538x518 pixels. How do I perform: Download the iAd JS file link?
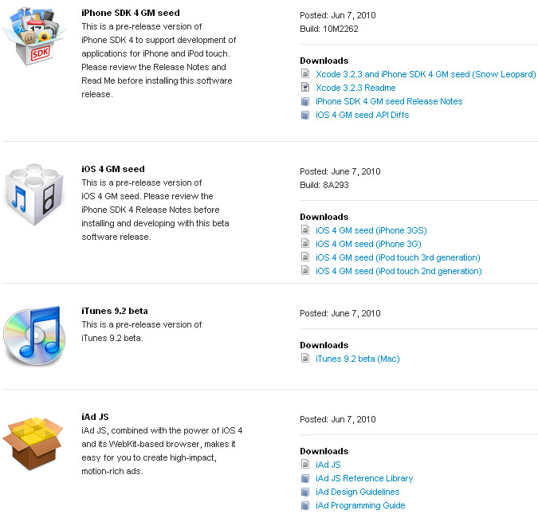(328, 465)
